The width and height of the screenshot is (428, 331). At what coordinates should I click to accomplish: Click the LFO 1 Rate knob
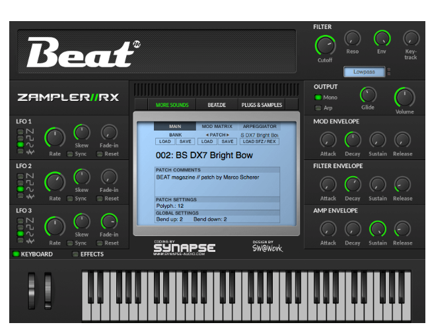click(x=55, y=138)
